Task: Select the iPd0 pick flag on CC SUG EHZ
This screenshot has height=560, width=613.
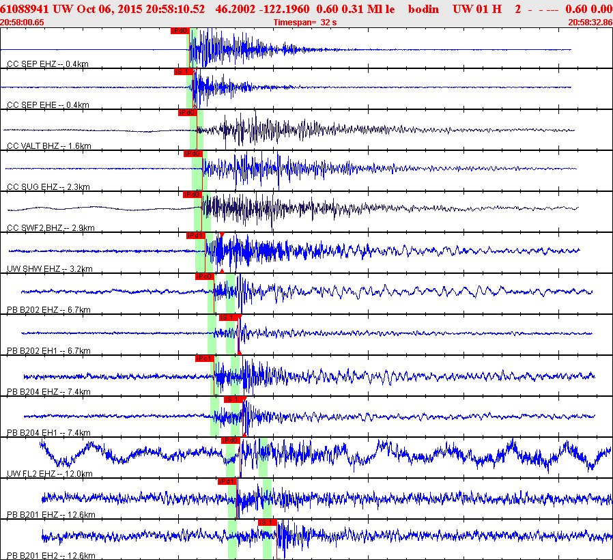Action: click(x=193, y=154)
